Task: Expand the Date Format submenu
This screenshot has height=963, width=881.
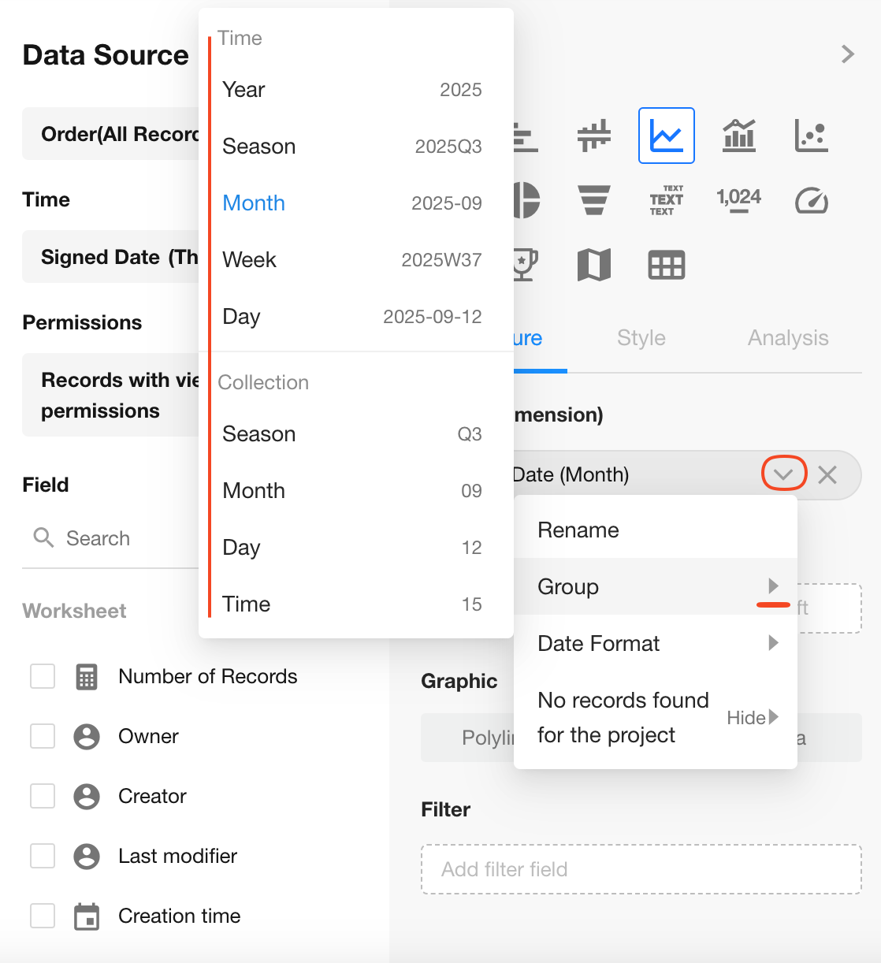Action: (x=655, y=643)
